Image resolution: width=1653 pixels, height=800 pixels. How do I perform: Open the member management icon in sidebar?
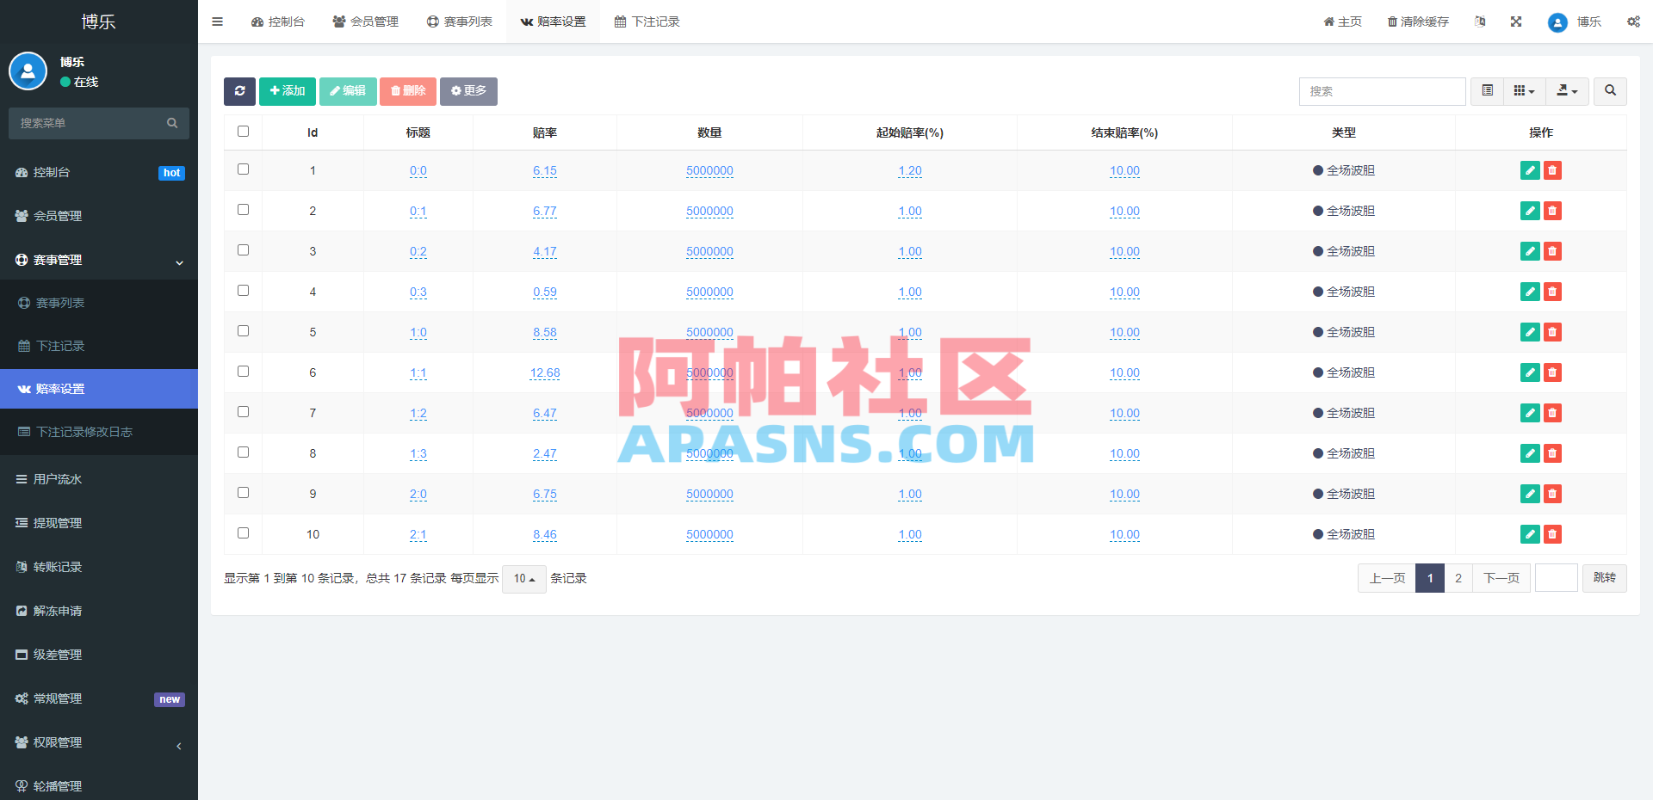point(22,216)
